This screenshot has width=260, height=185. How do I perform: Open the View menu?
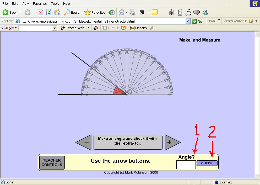click(x=25, y=3)
